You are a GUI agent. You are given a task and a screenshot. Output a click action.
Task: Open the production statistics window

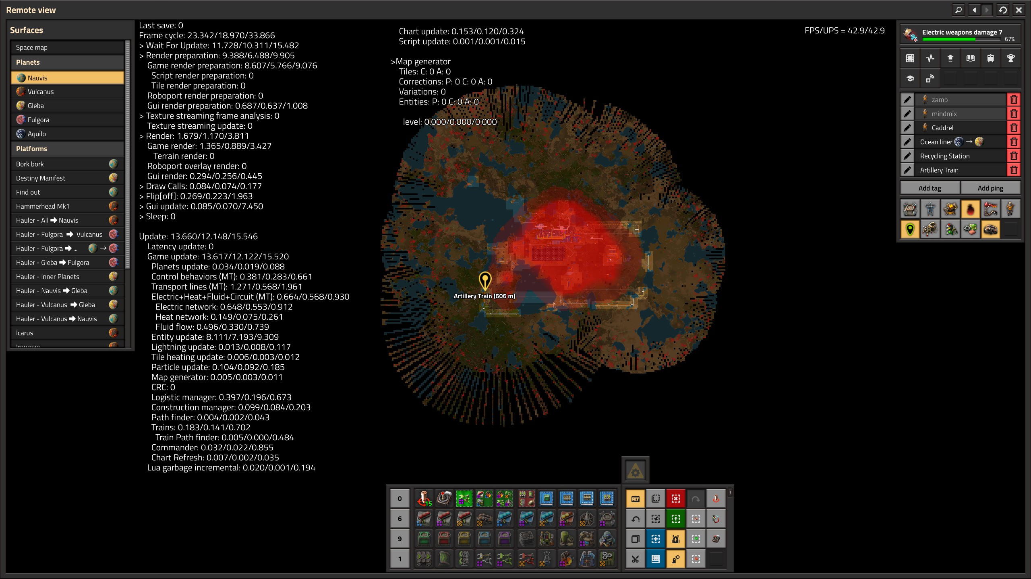pos(930,58)
